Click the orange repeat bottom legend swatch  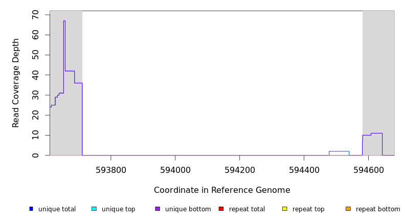tap(348, 209)
